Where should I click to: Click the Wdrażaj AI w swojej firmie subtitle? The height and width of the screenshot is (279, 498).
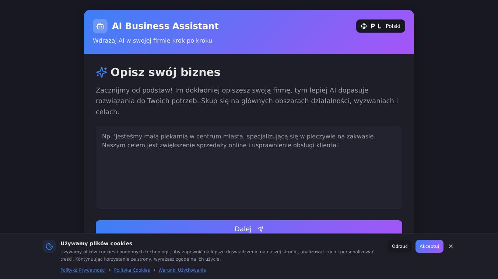click(x=152, y=41)
